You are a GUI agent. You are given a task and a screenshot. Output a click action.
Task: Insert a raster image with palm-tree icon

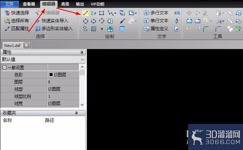pyautogui.click(x=110, y=29)
